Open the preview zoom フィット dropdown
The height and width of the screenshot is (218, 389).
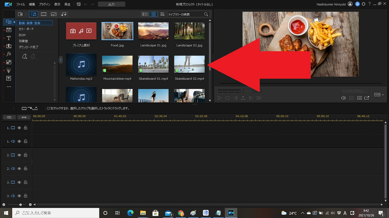[x=252, y=91]
